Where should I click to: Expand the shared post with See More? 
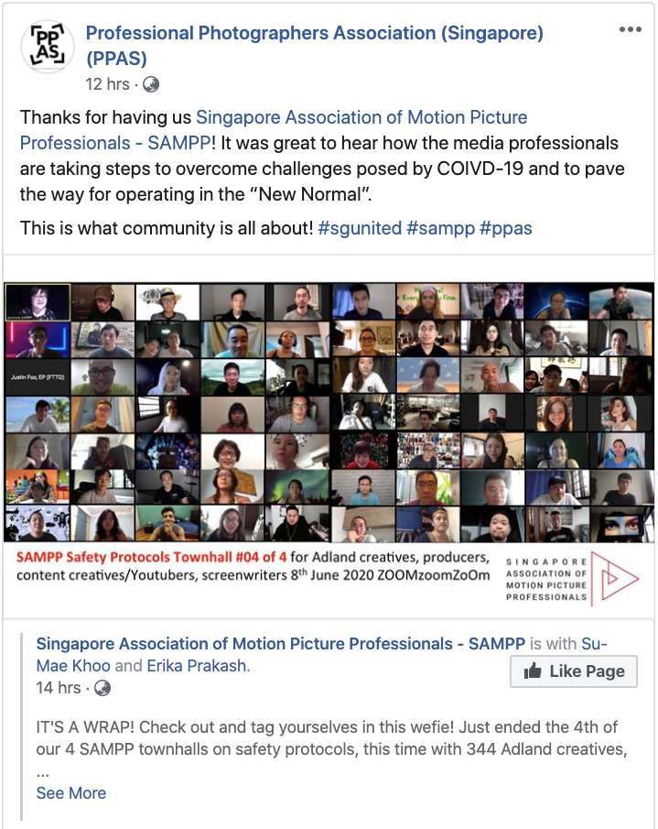(70, 793)
